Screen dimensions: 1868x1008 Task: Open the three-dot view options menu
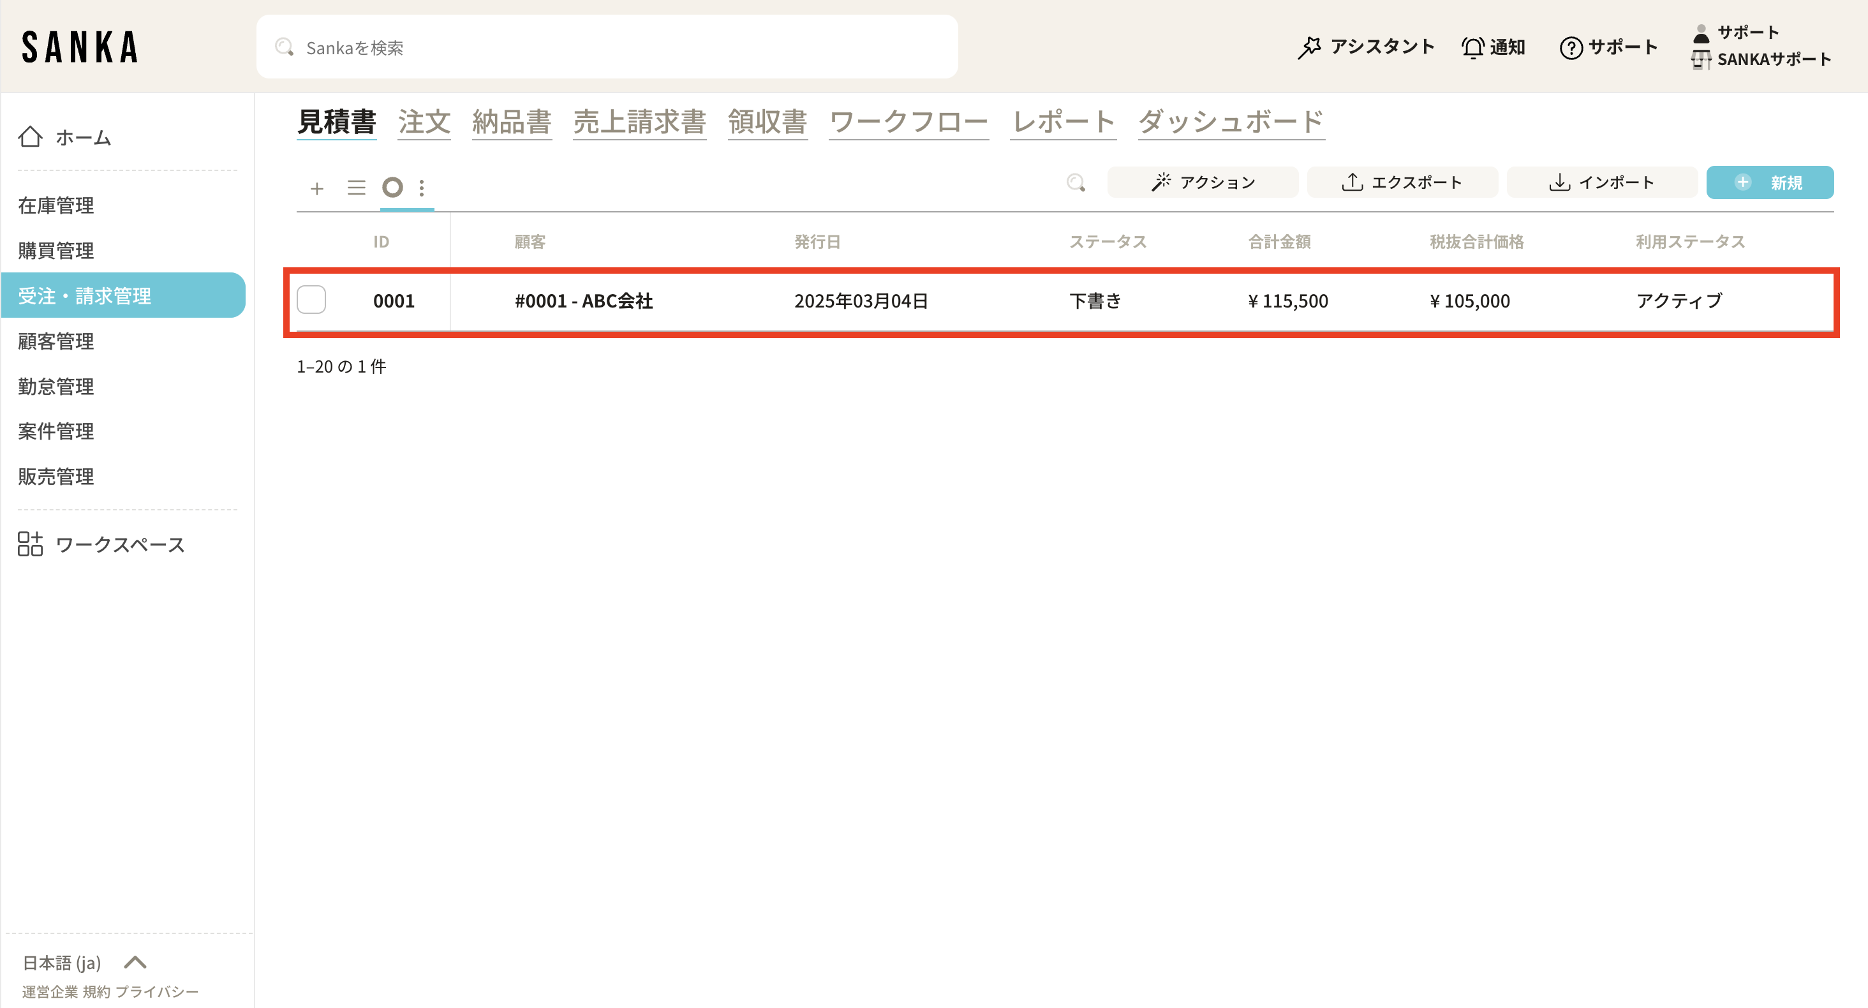pos(422,189)
